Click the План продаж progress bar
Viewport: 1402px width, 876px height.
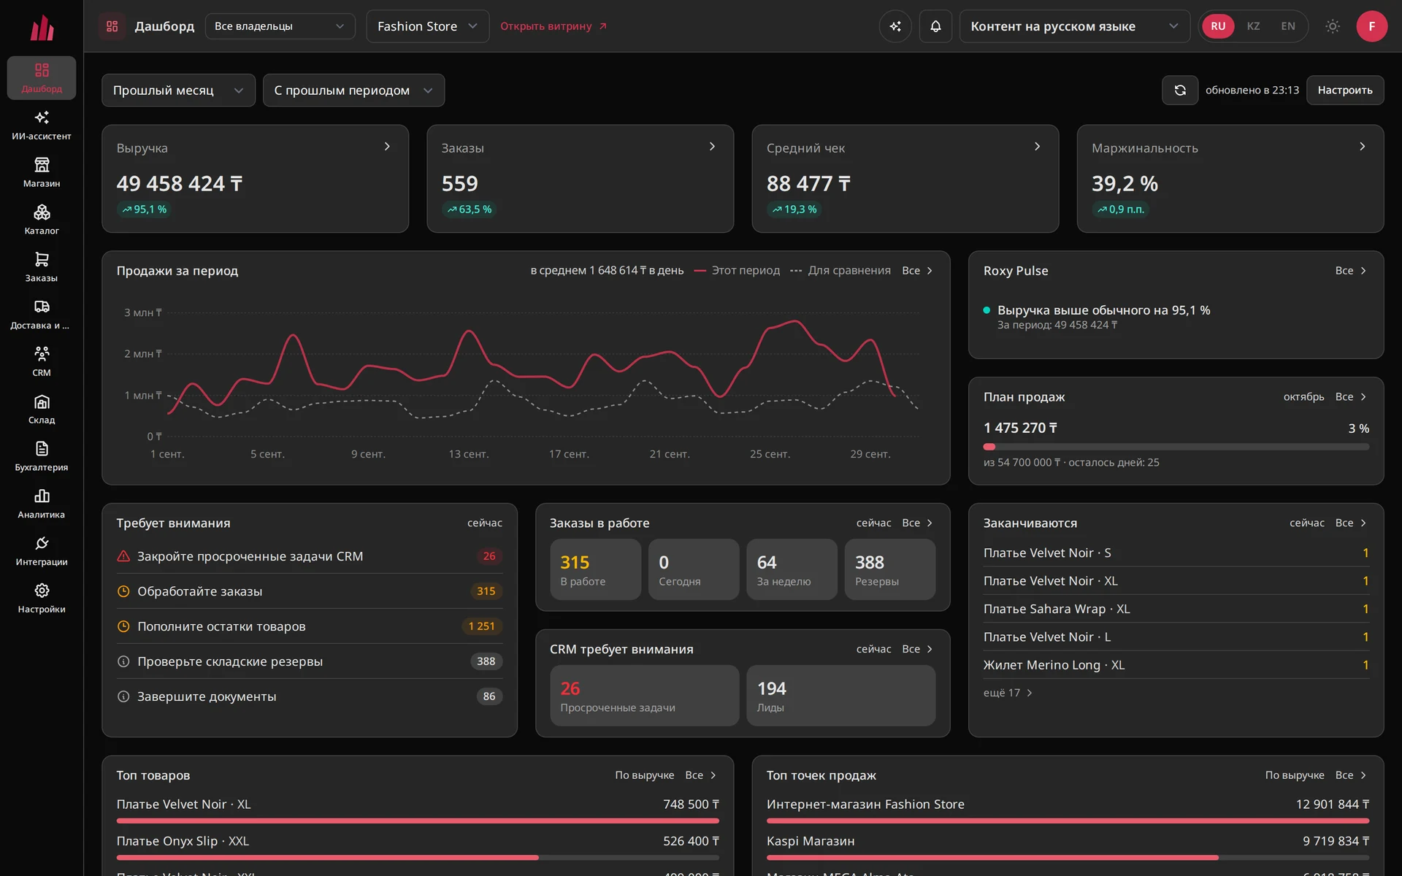(1176, 447)
